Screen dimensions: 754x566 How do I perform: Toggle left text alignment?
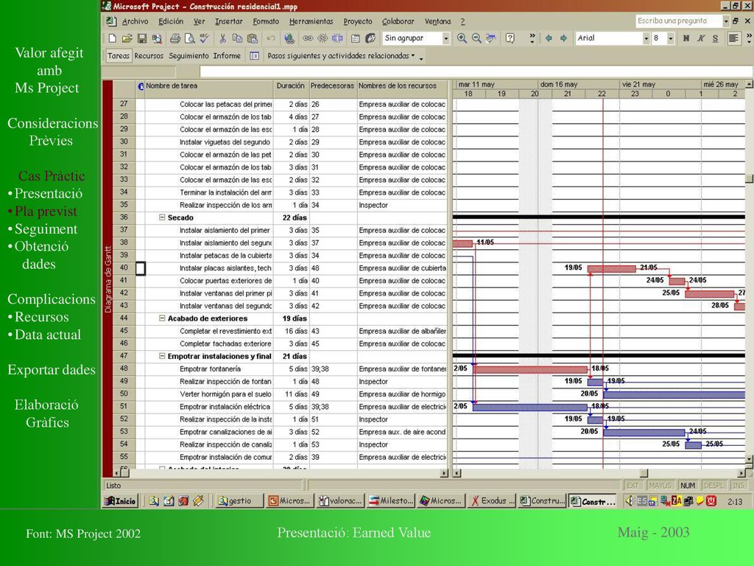733,38
